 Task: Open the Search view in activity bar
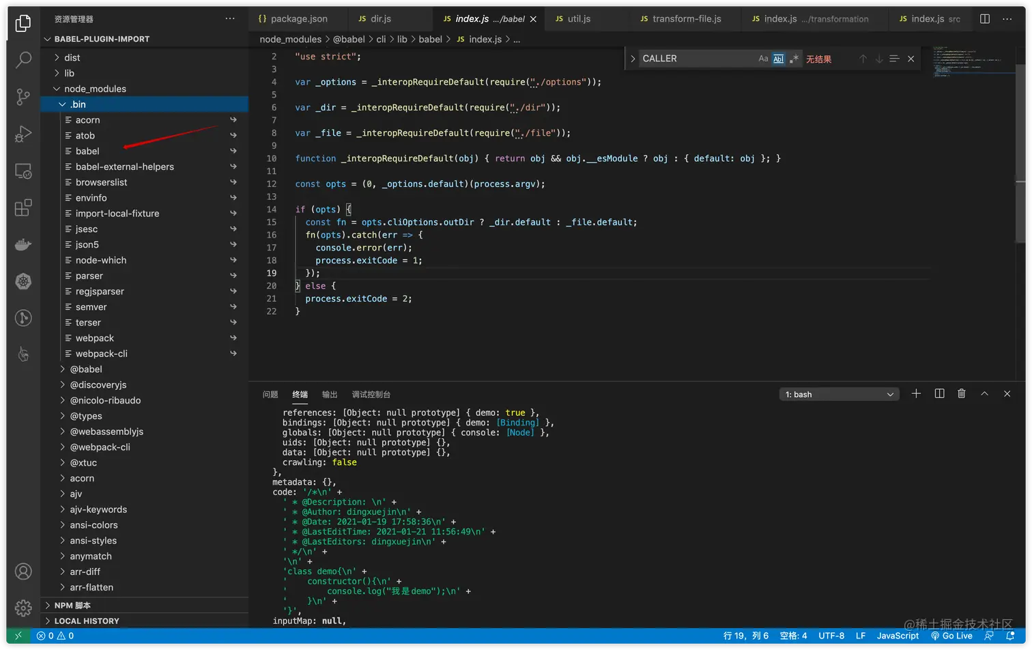23,60
